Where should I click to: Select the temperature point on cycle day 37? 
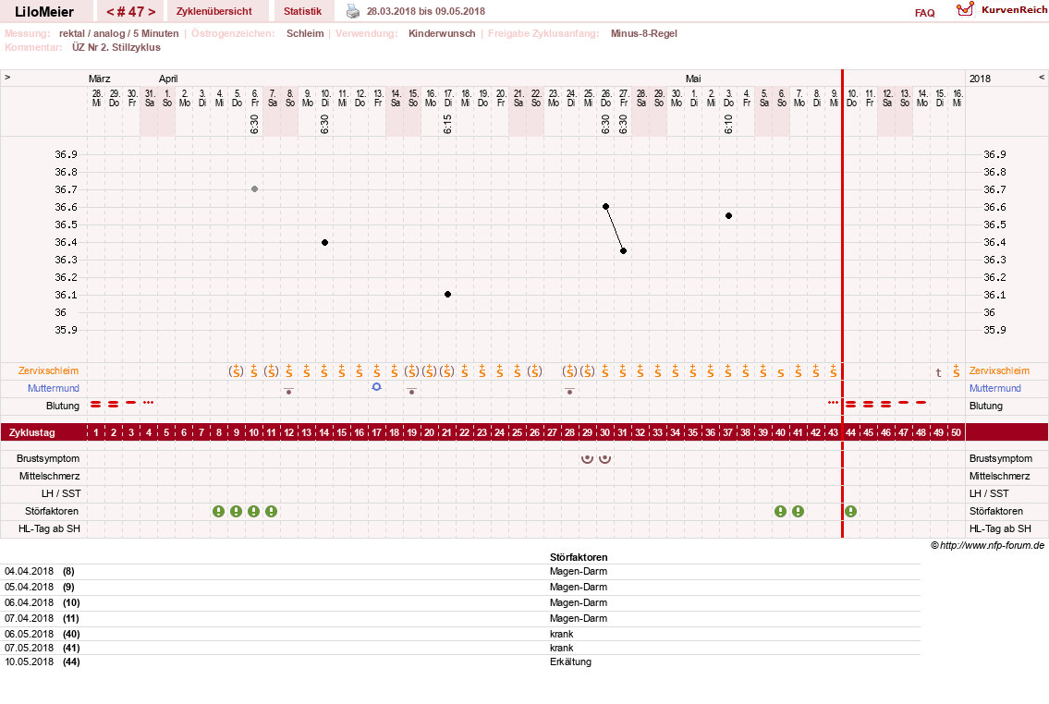[728, 216]
